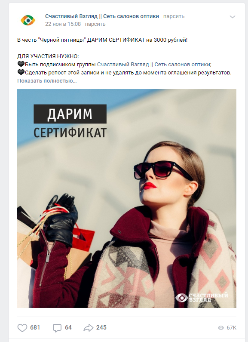The width and height of the screenshot is (248, 342).
Task: Click the 64 comments counter
Action: (68, 328)
